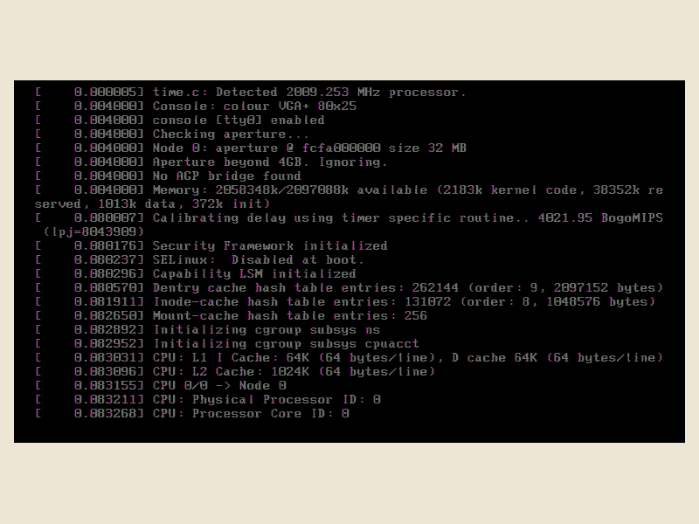Click the 'Initializing cgroup subsys cpuacct' line

[x=227, y=343]
